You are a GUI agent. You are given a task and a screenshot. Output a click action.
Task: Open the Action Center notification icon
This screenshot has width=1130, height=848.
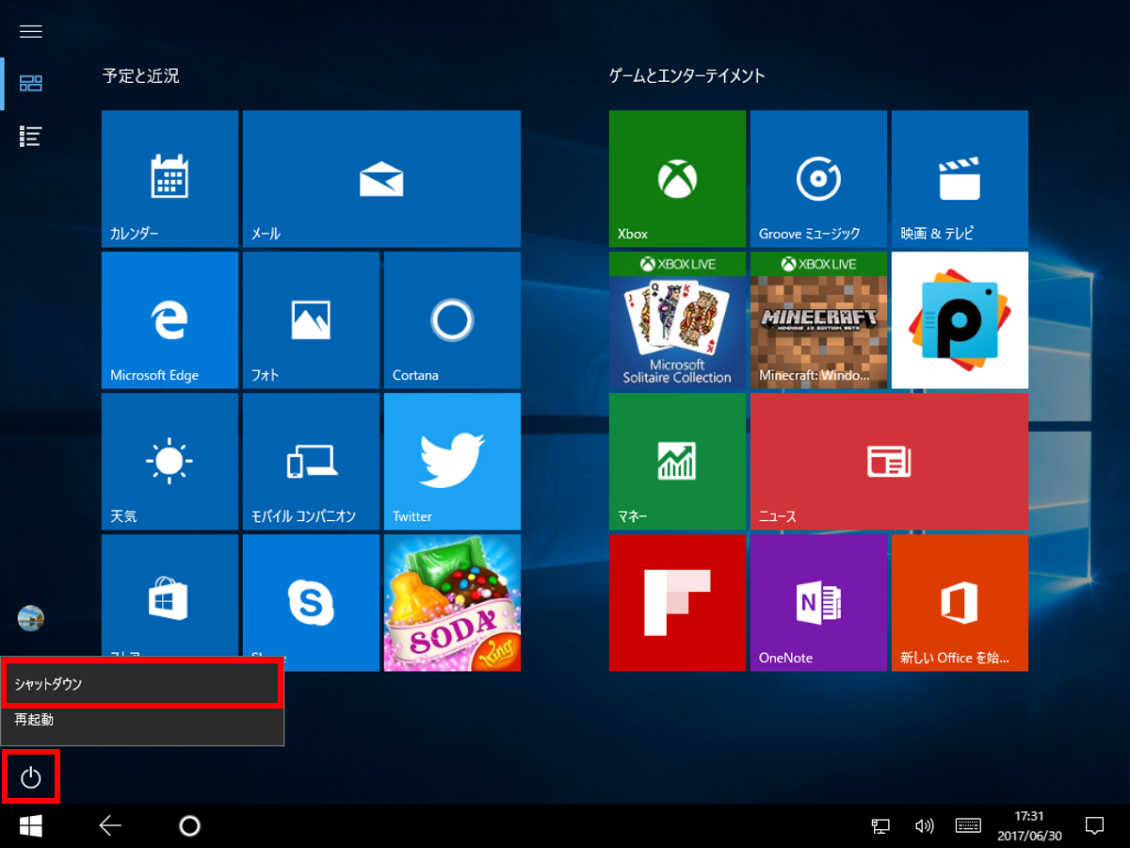click(x=1094, y=826)
